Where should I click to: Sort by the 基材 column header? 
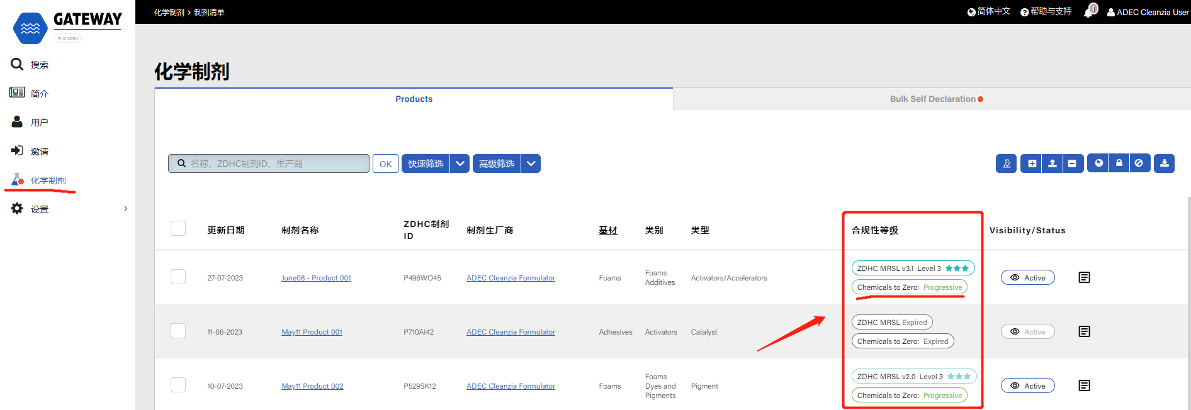pos(608,230)
